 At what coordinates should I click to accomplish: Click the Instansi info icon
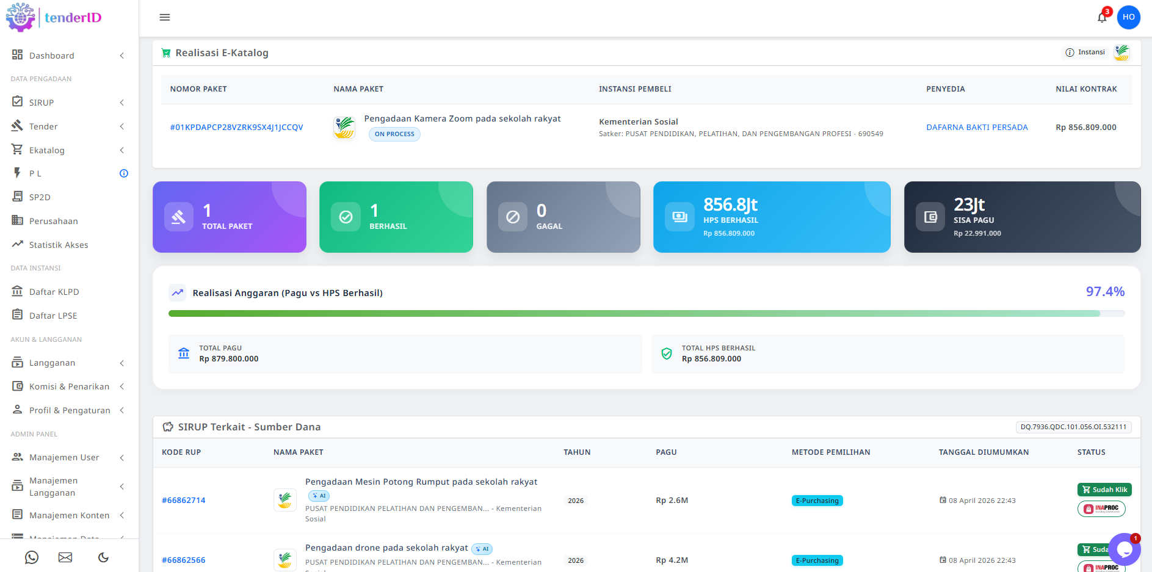(x=1070, y=52)
